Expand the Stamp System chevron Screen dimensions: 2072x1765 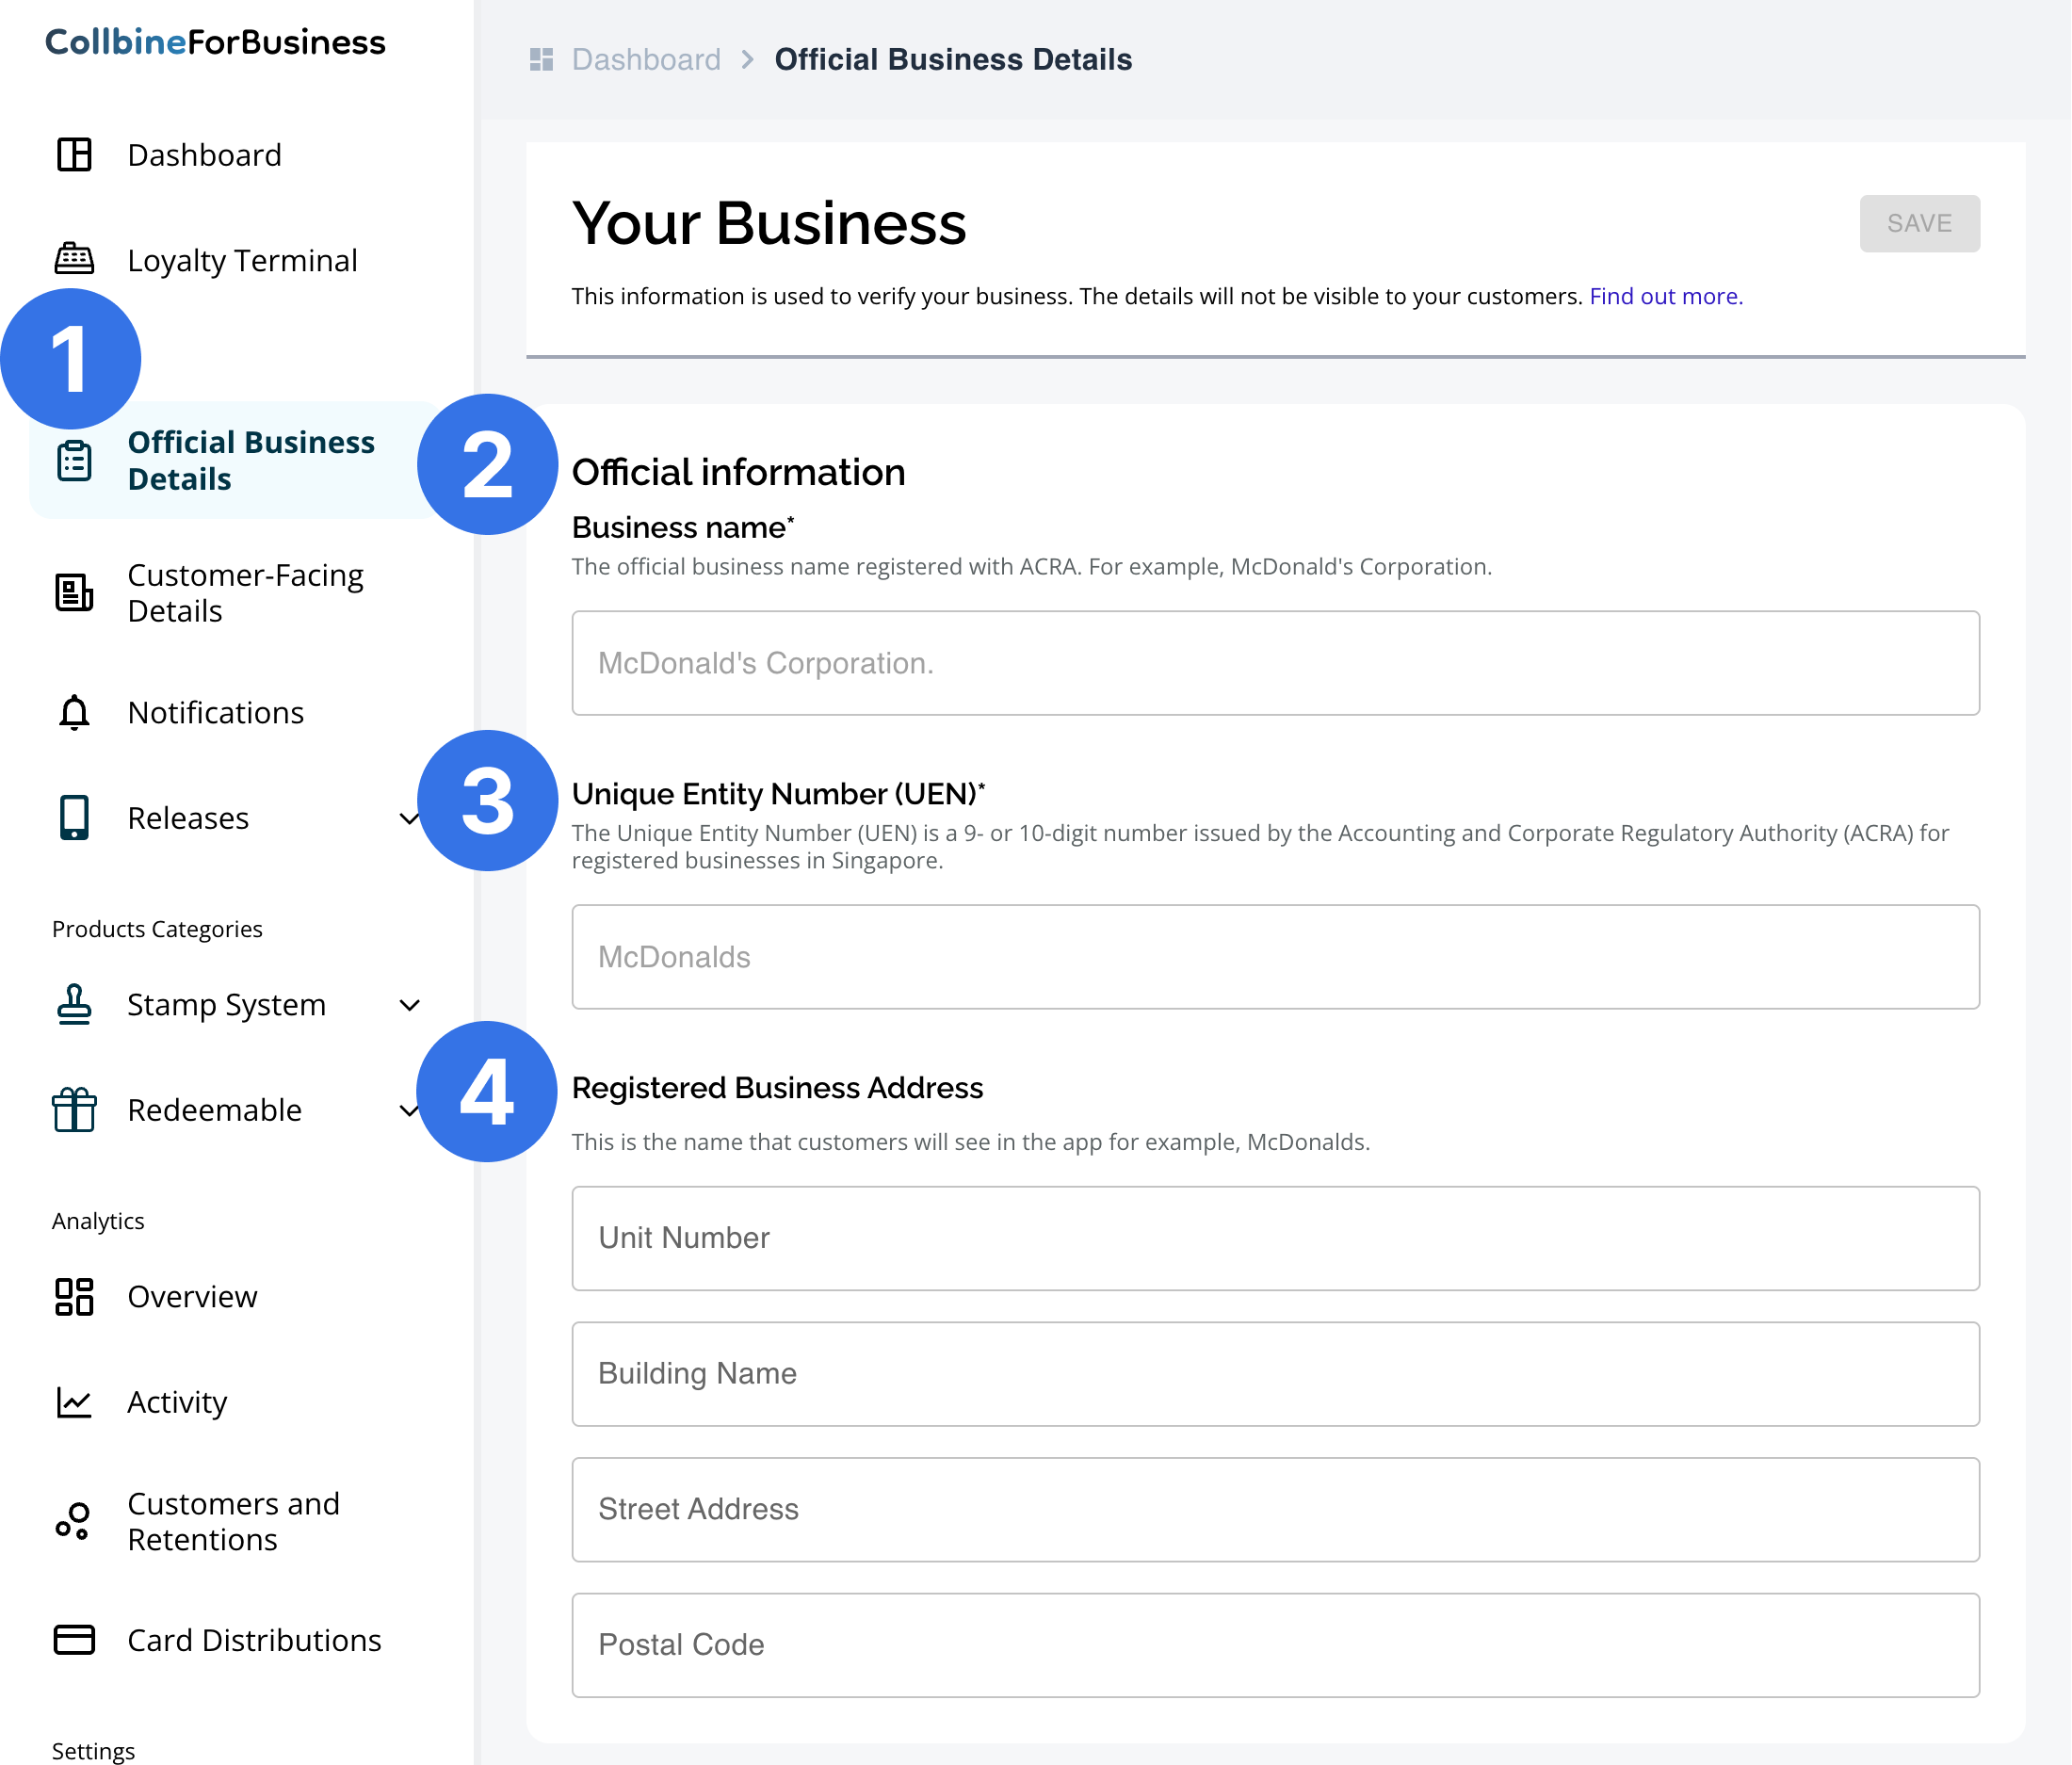(409, 1004)
